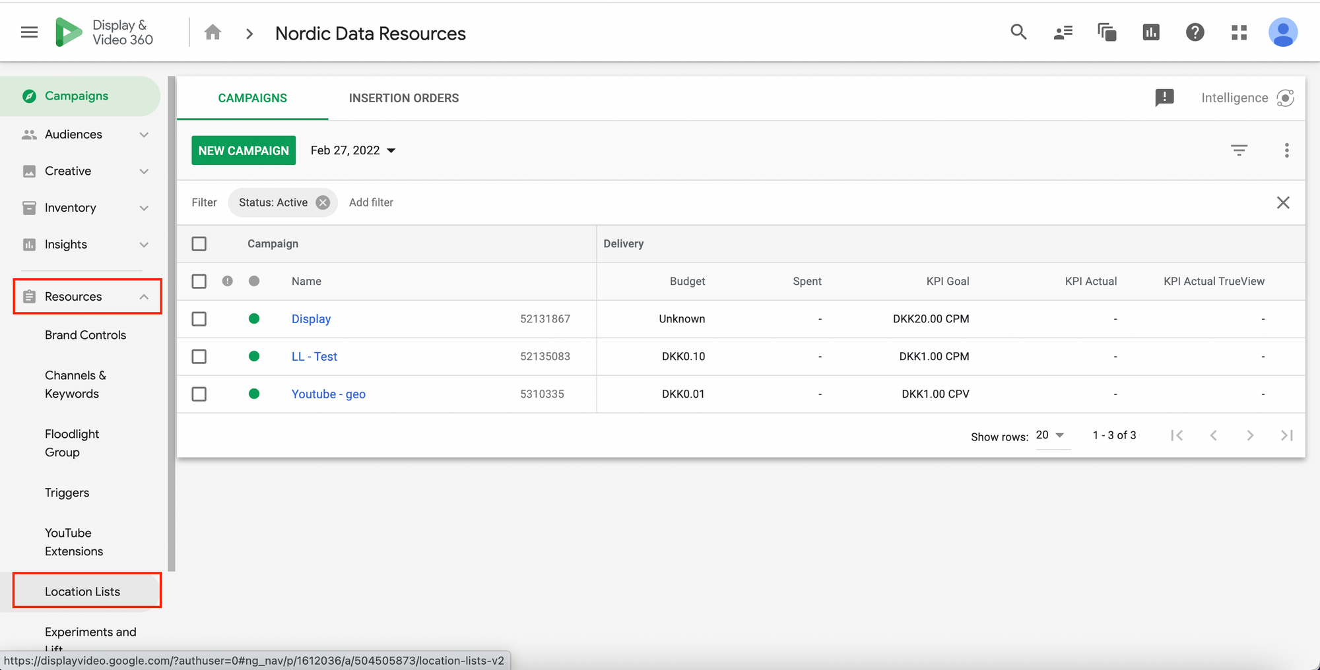Switch to the Insertion Orders tab
1320x670 pixels.
pos(404,98)
